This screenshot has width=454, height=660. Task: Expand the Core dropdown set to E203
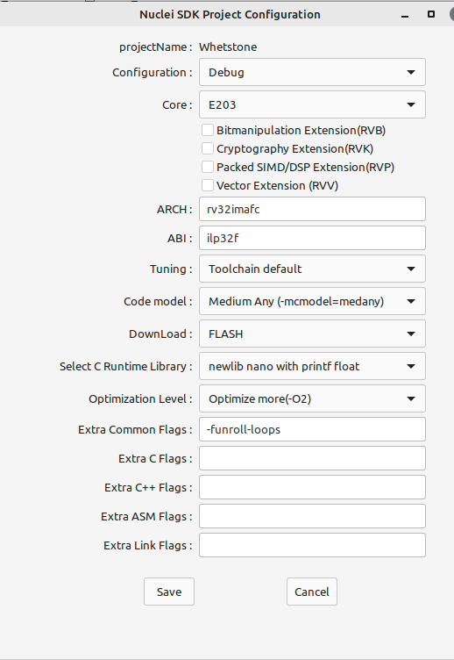tap(312, 104)
